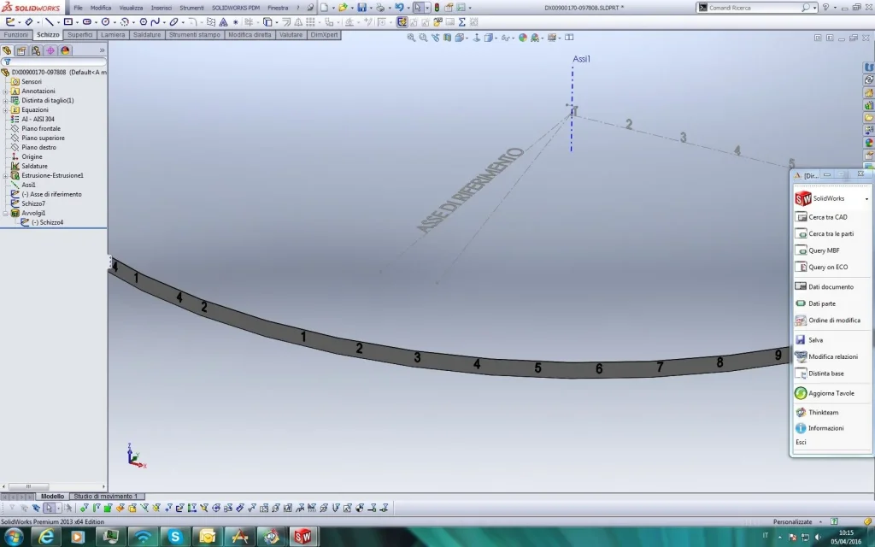Click the Save floppy disk icon
The width and height of the screenshot is (875, 547).
[362, 7]
